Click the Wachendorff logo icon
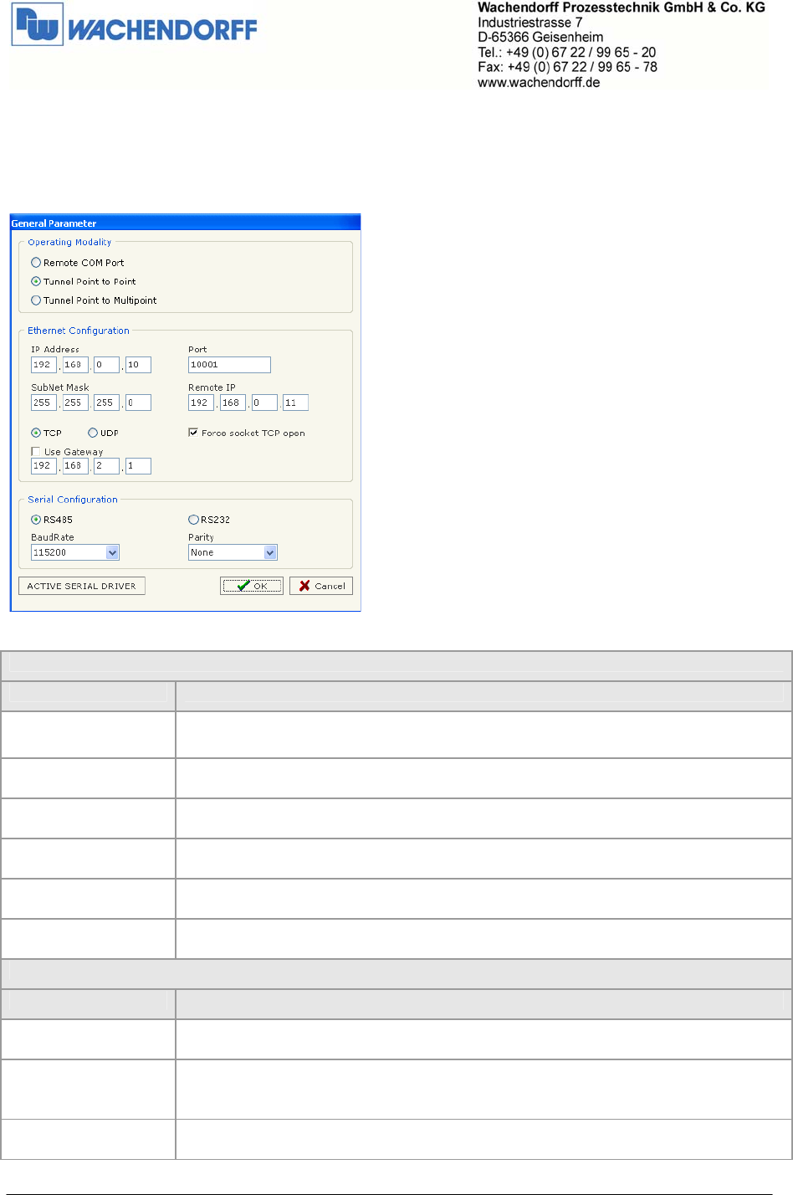Screen dimensions: 793x1195 pos(37,25)
